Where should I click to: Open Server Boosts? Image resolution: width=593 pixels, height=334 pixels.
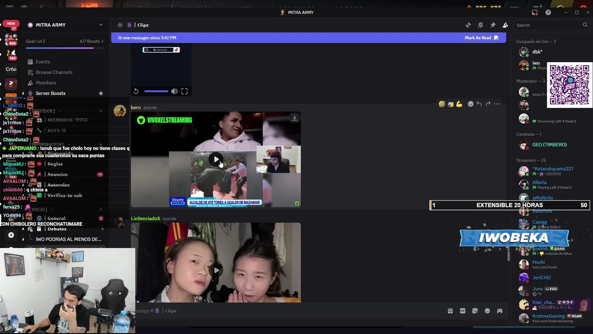(x=50, y=93)
